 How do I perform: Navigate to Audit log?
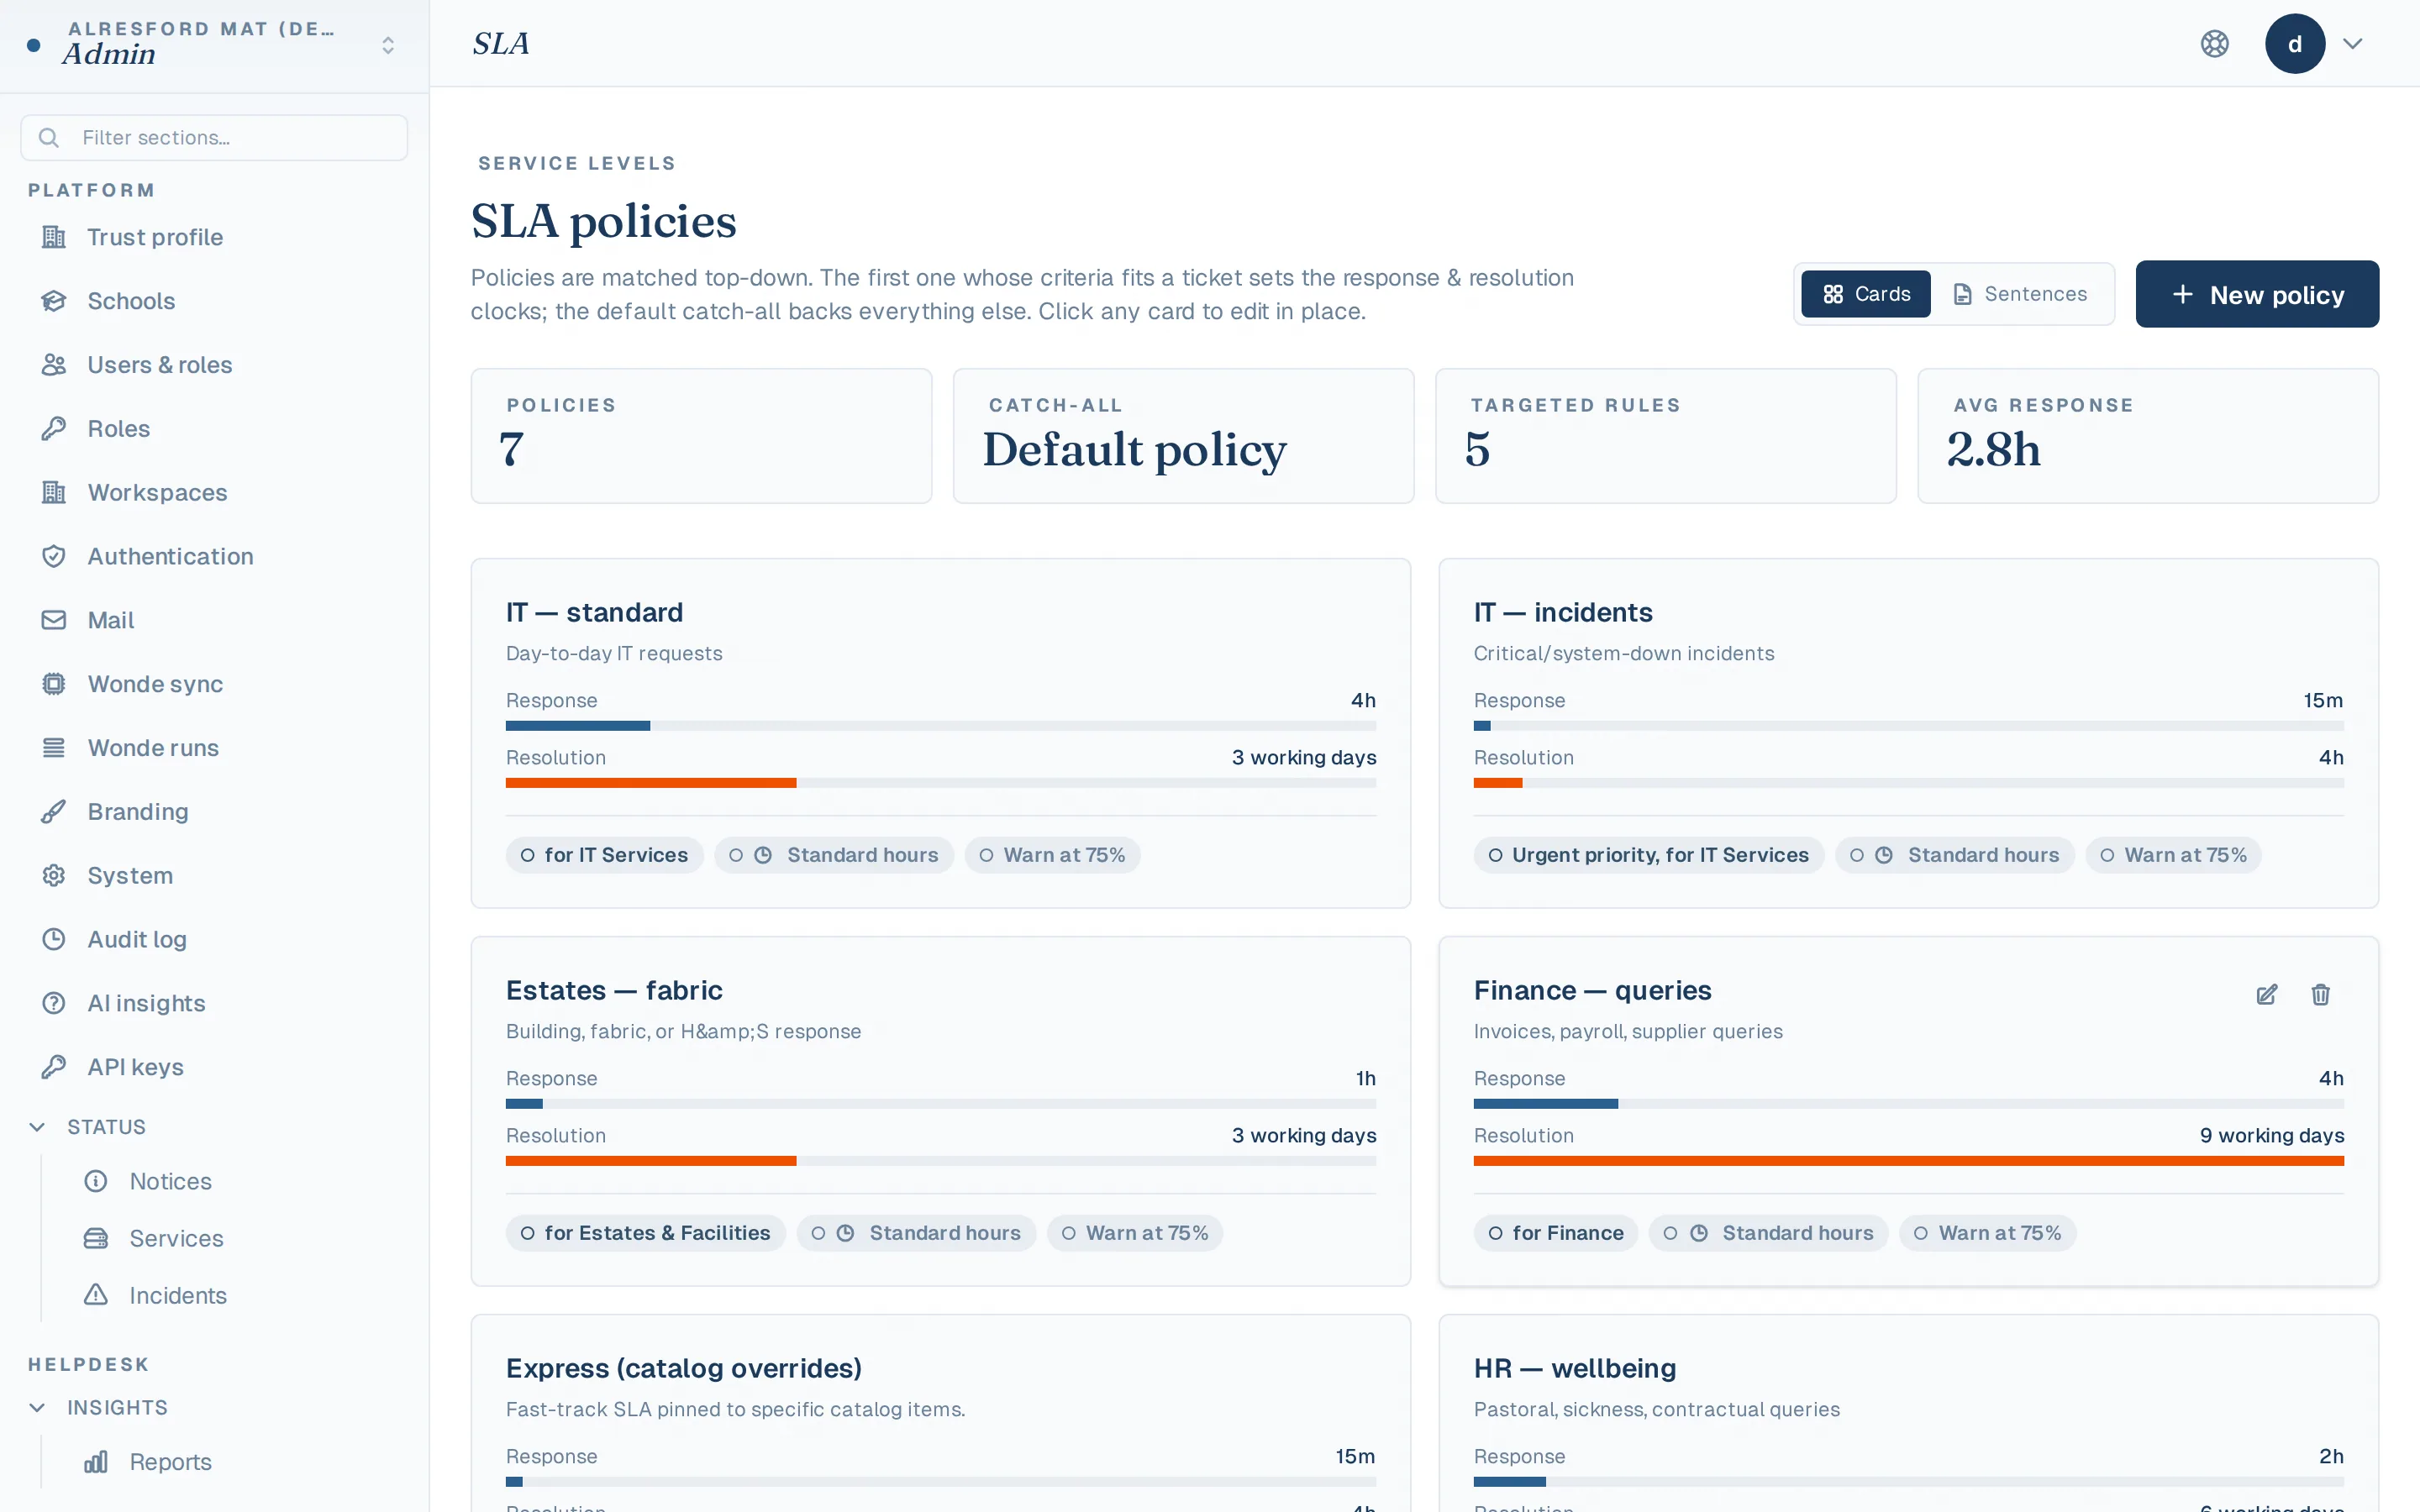pos(214,939)
